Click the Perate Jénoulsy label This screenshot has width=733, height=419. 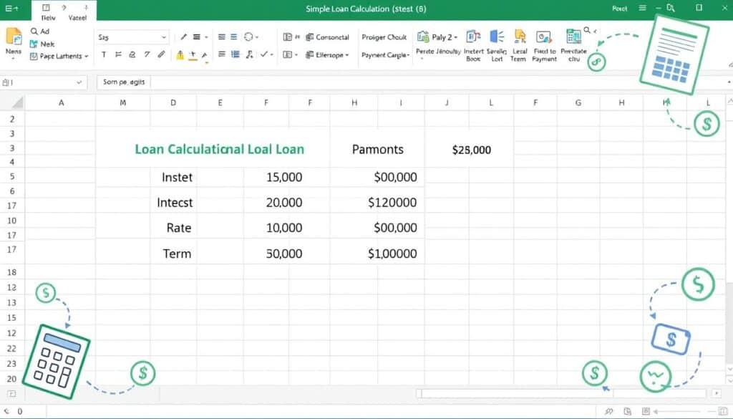439,52
